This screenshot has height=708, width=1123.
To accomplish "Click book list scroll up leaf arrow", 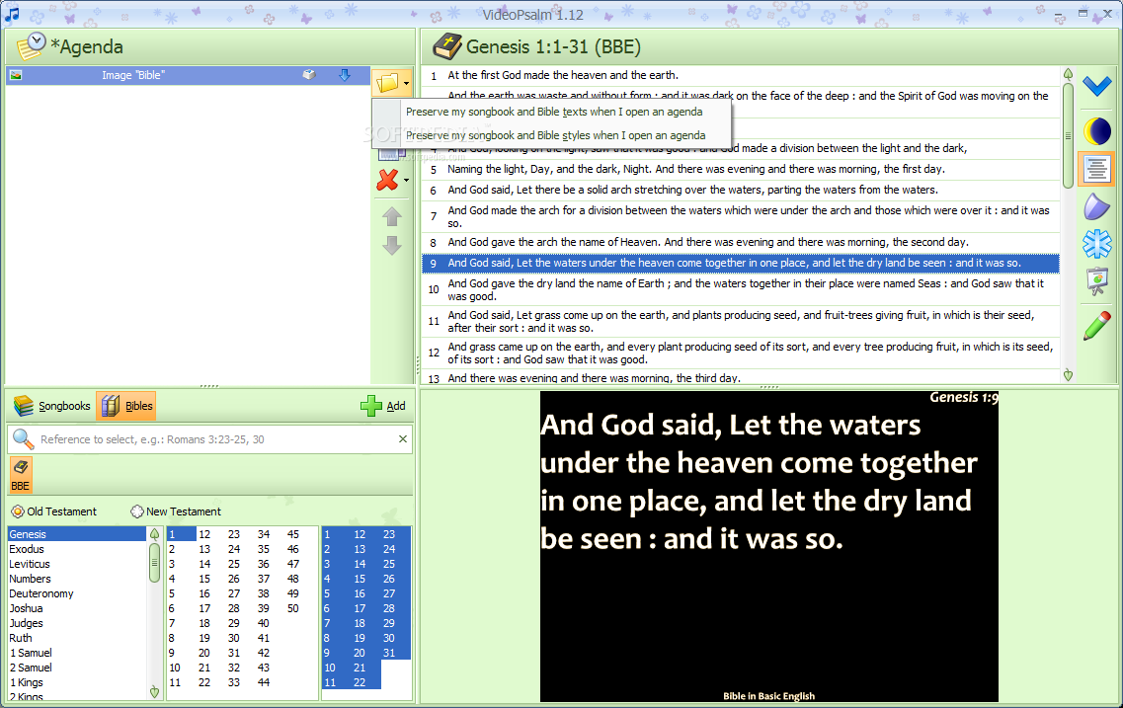I will pyautogui.click(x=154, y=534).
